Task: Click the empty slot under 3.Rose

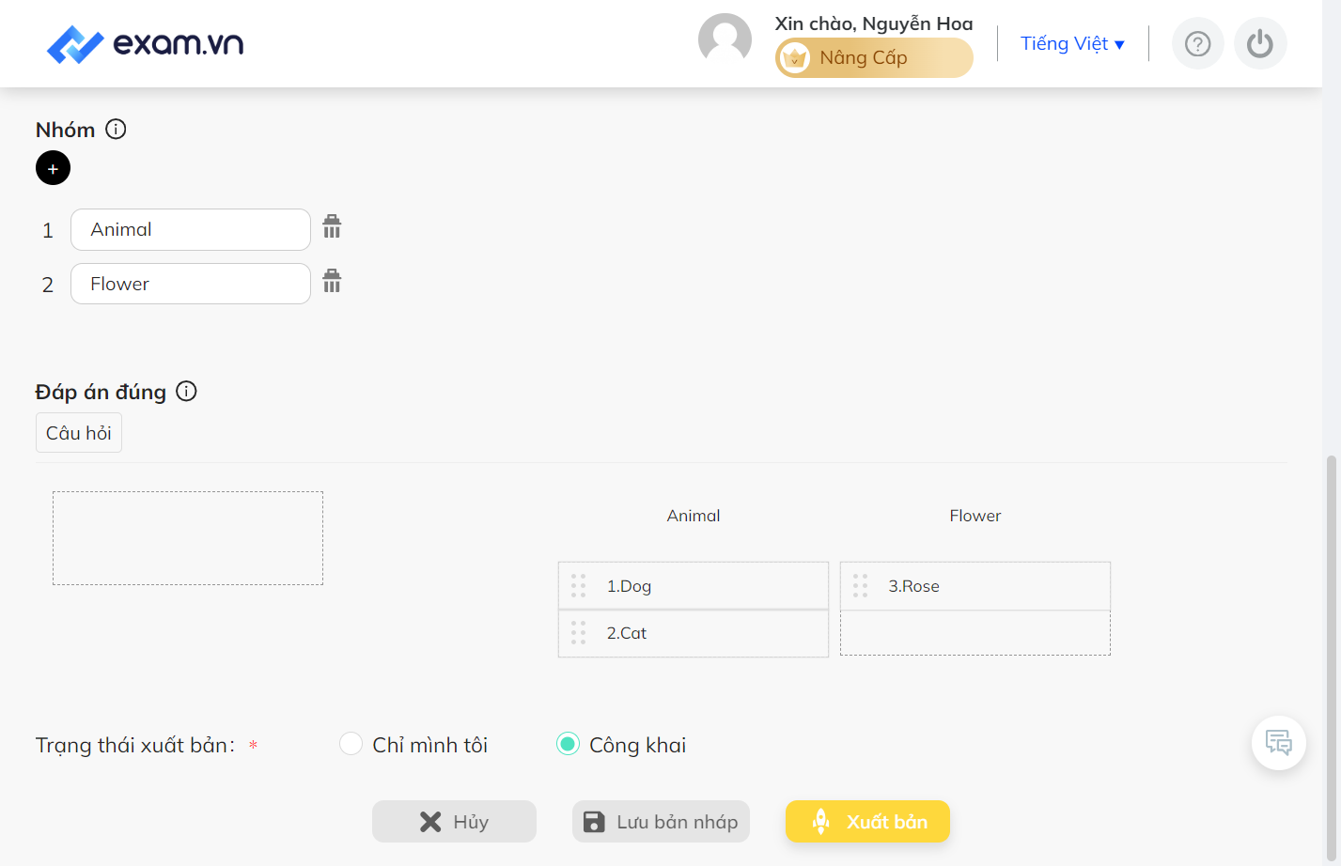Action: coord(975,633)
